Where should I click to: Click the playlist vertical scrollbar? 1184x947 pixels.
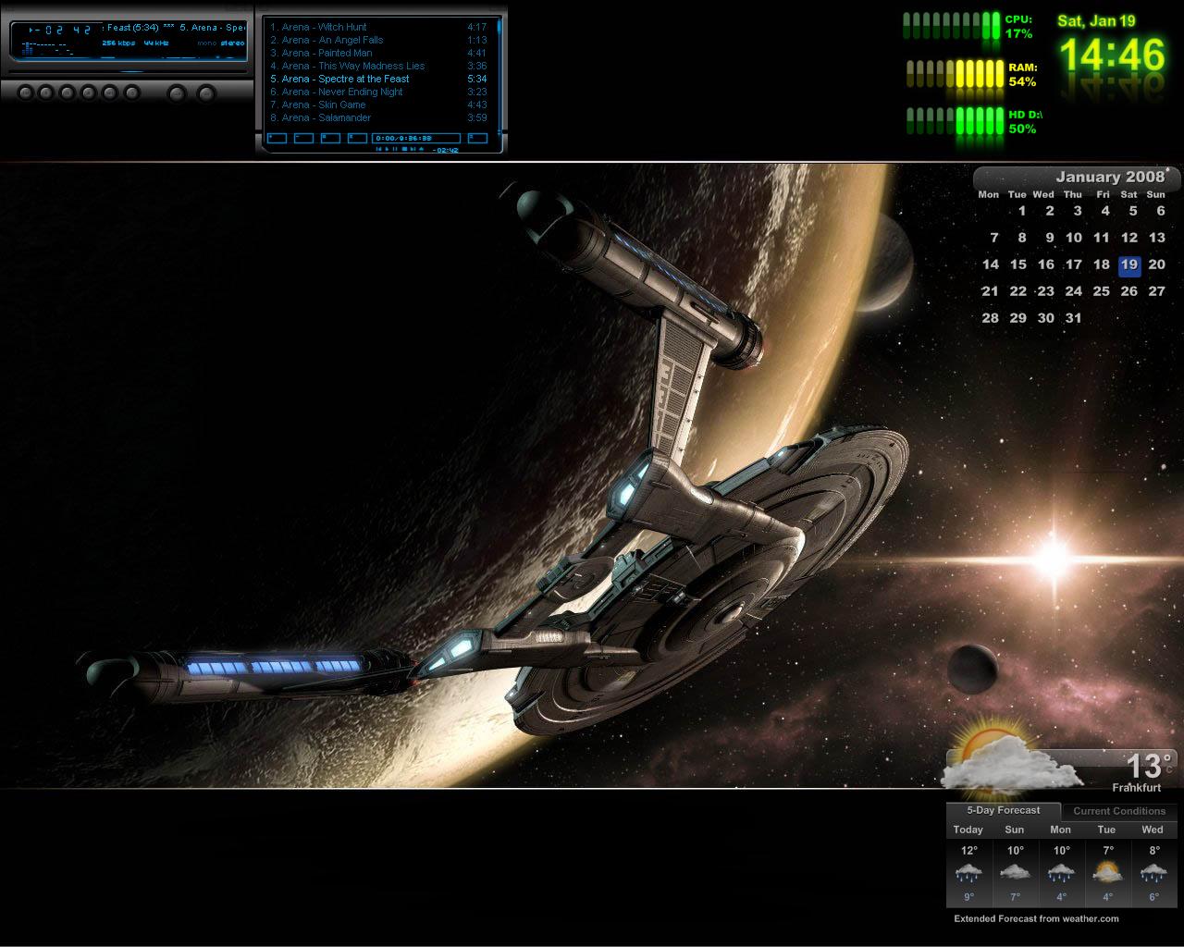(x=499, y=76)
